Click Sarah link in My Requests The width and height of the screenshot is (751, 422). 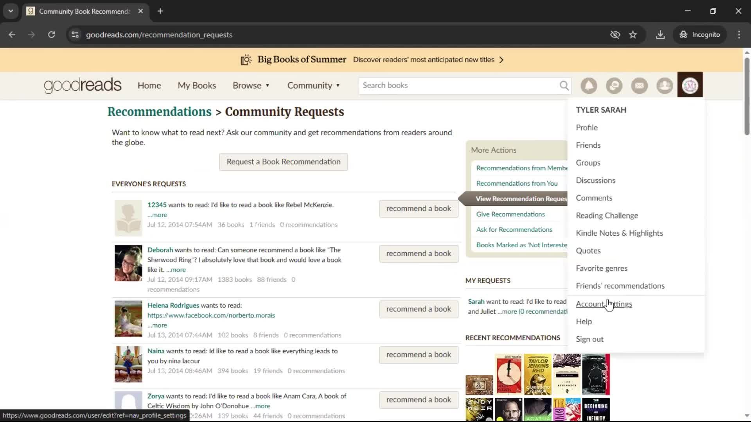click(476, 301)
